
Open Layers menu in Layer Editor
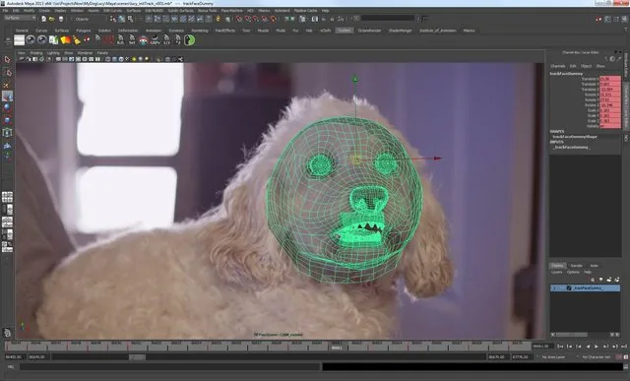(556, 272)
